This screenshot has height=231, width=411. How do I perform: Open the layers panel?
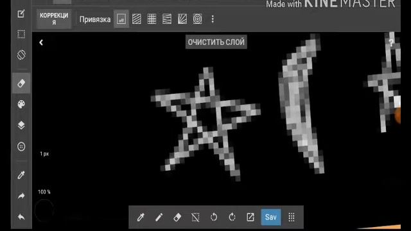(x=21, y=125)
